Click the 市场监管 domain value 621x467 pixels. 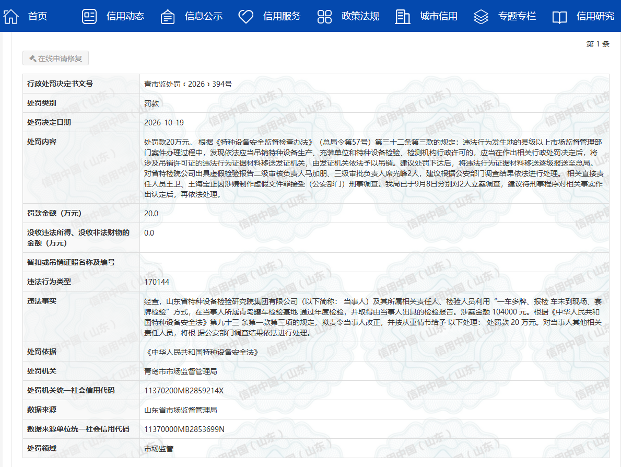158,449
